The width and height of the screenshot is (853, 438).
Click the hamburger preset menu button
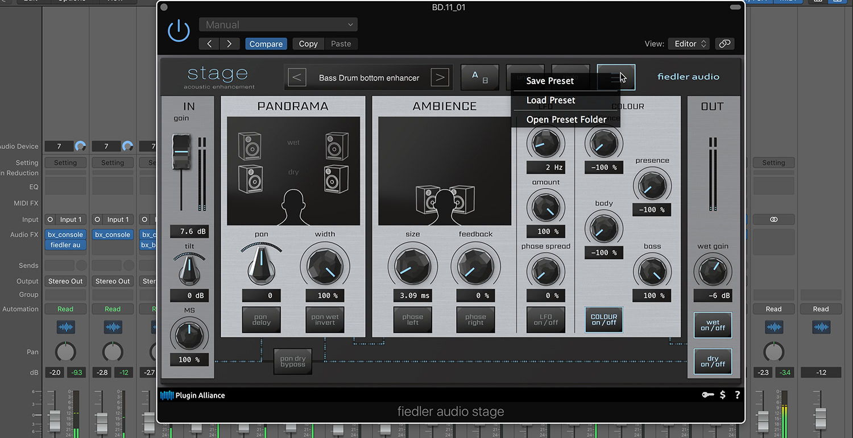point(616,77)
